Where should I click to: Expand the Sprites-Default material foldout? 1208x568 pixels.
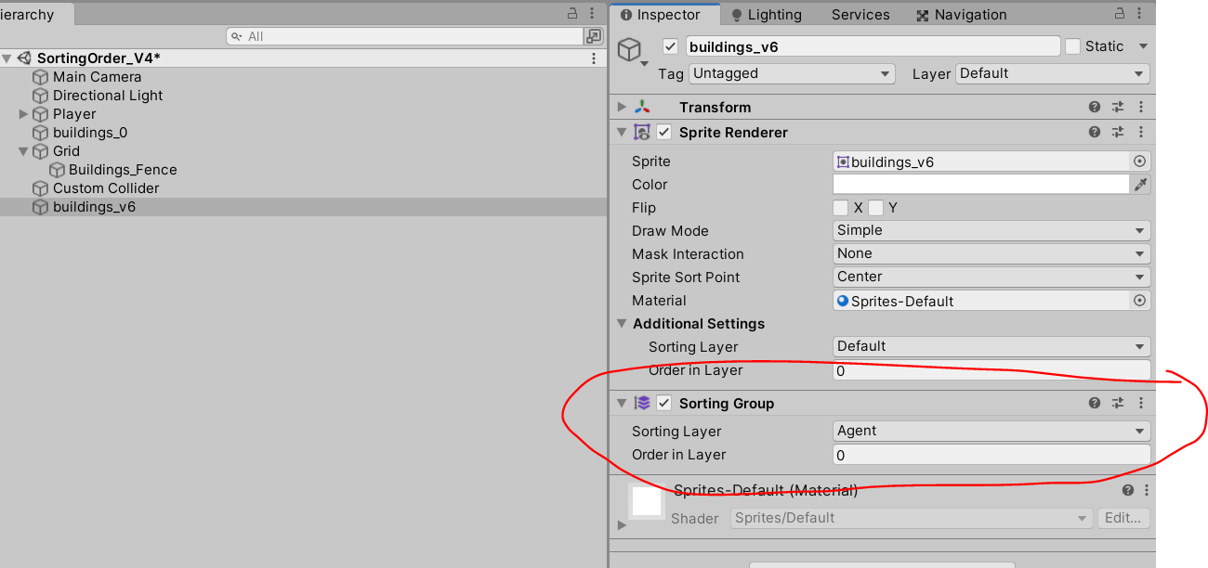(623, 525)
